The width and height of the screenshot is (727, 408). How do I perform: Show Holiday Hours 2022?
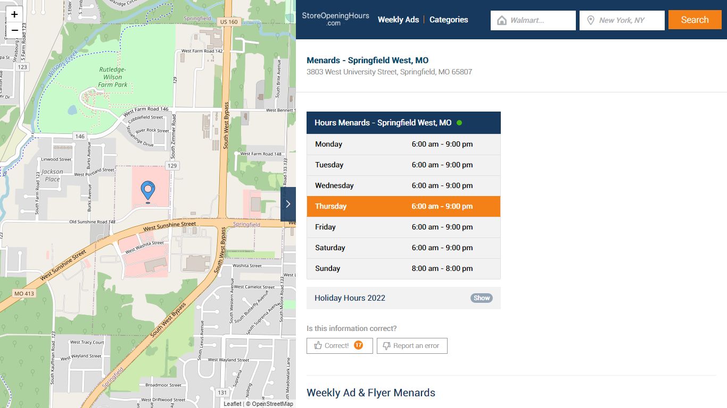pos(482,298)
